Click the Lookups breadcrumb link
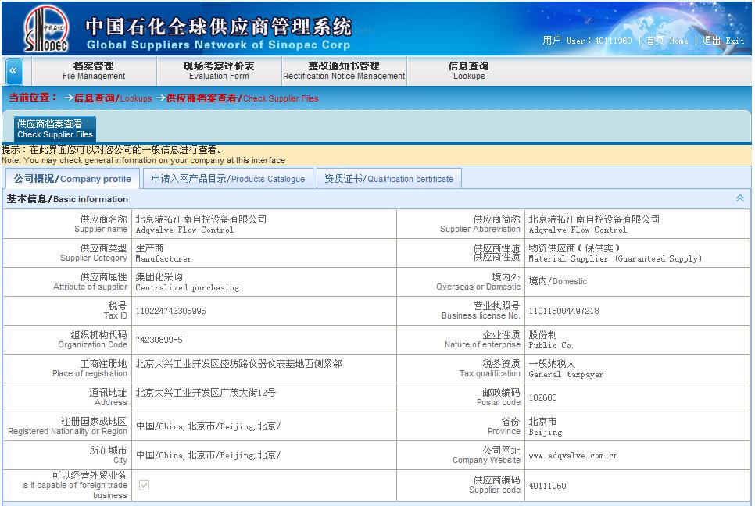 (113, 98)
